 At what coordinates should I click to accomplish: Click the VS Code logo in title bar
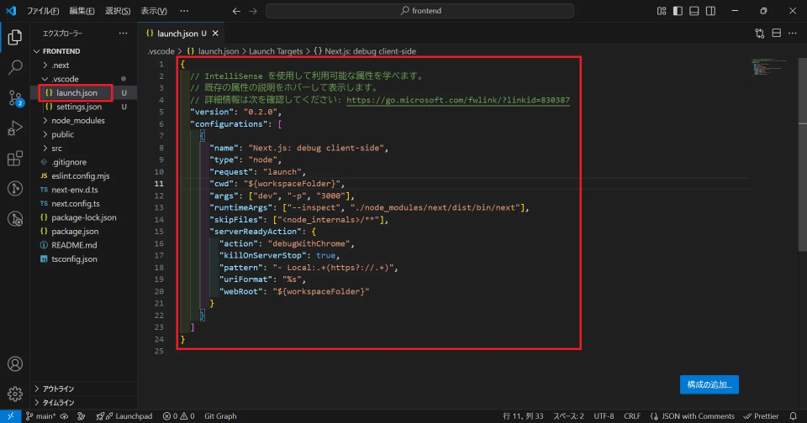11,10
